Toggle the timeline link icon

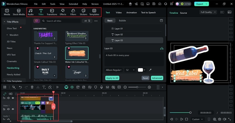[5, 94]
